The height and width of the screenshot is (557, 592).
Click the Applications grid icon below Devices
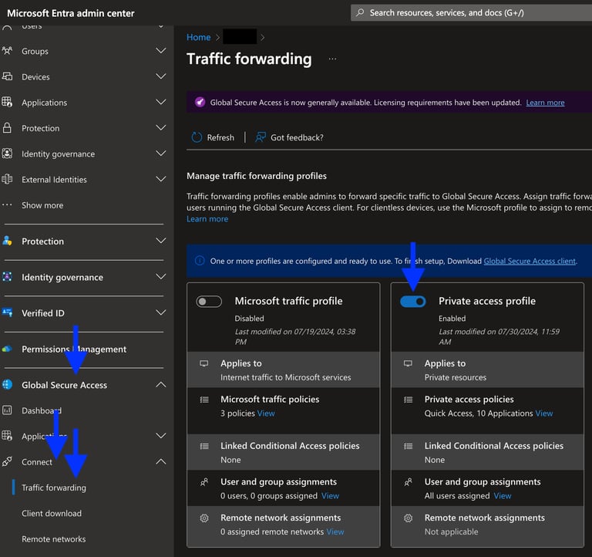(7, 102)
